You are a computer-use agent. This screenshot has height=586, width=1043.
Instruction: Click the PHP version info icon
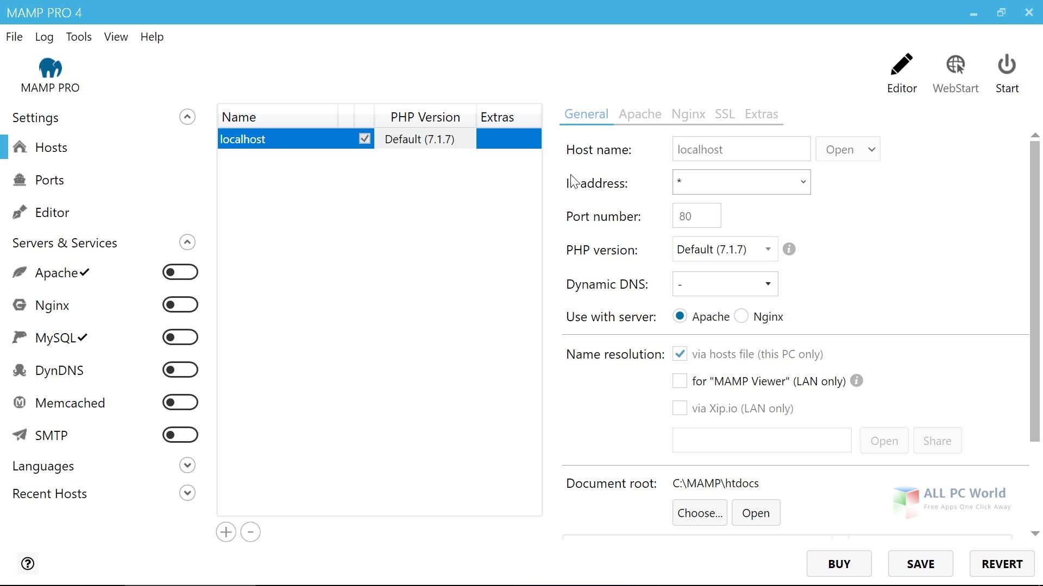tap(789, 249)
